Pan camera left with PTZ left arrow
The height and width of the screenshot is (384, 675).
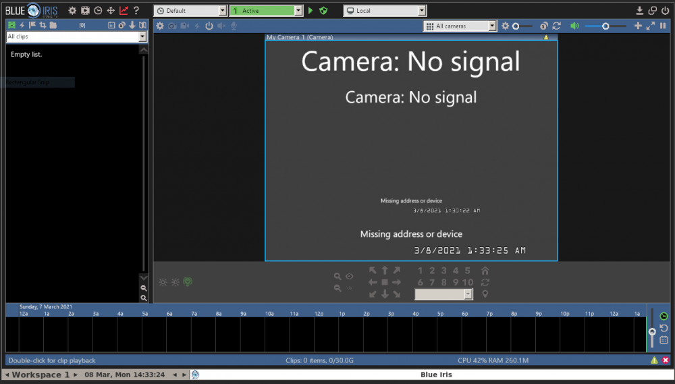pos(373,282)
